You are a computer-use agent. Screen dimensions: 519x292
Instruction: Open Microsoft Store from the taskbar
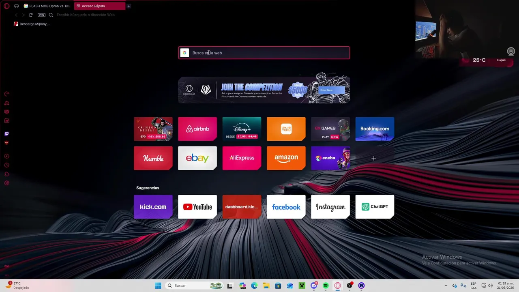click(278, 286)
